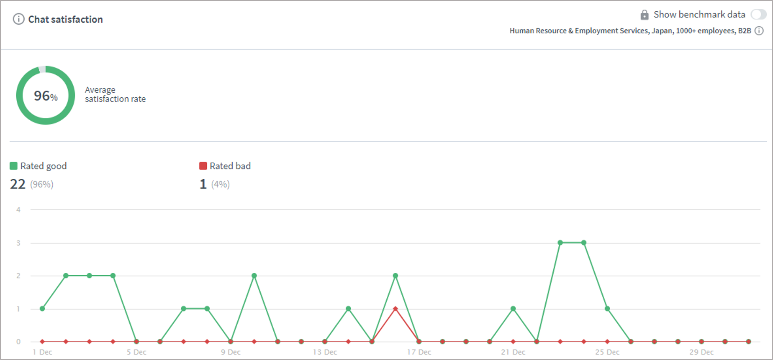Click the red bad-rating peak data point
Image resolution: width=773 pixels, height=360 pixels.
tap(395, 309)
